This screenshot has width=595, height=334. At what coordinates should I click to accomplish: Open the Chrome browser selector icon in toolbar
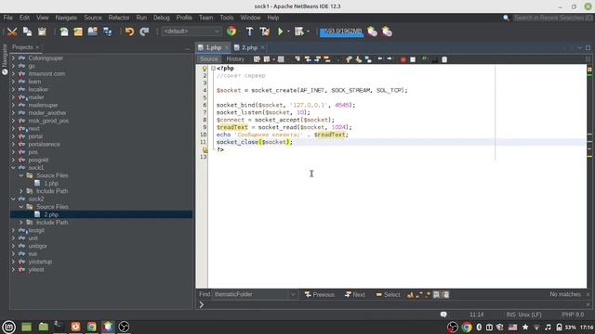coord(231,32)
